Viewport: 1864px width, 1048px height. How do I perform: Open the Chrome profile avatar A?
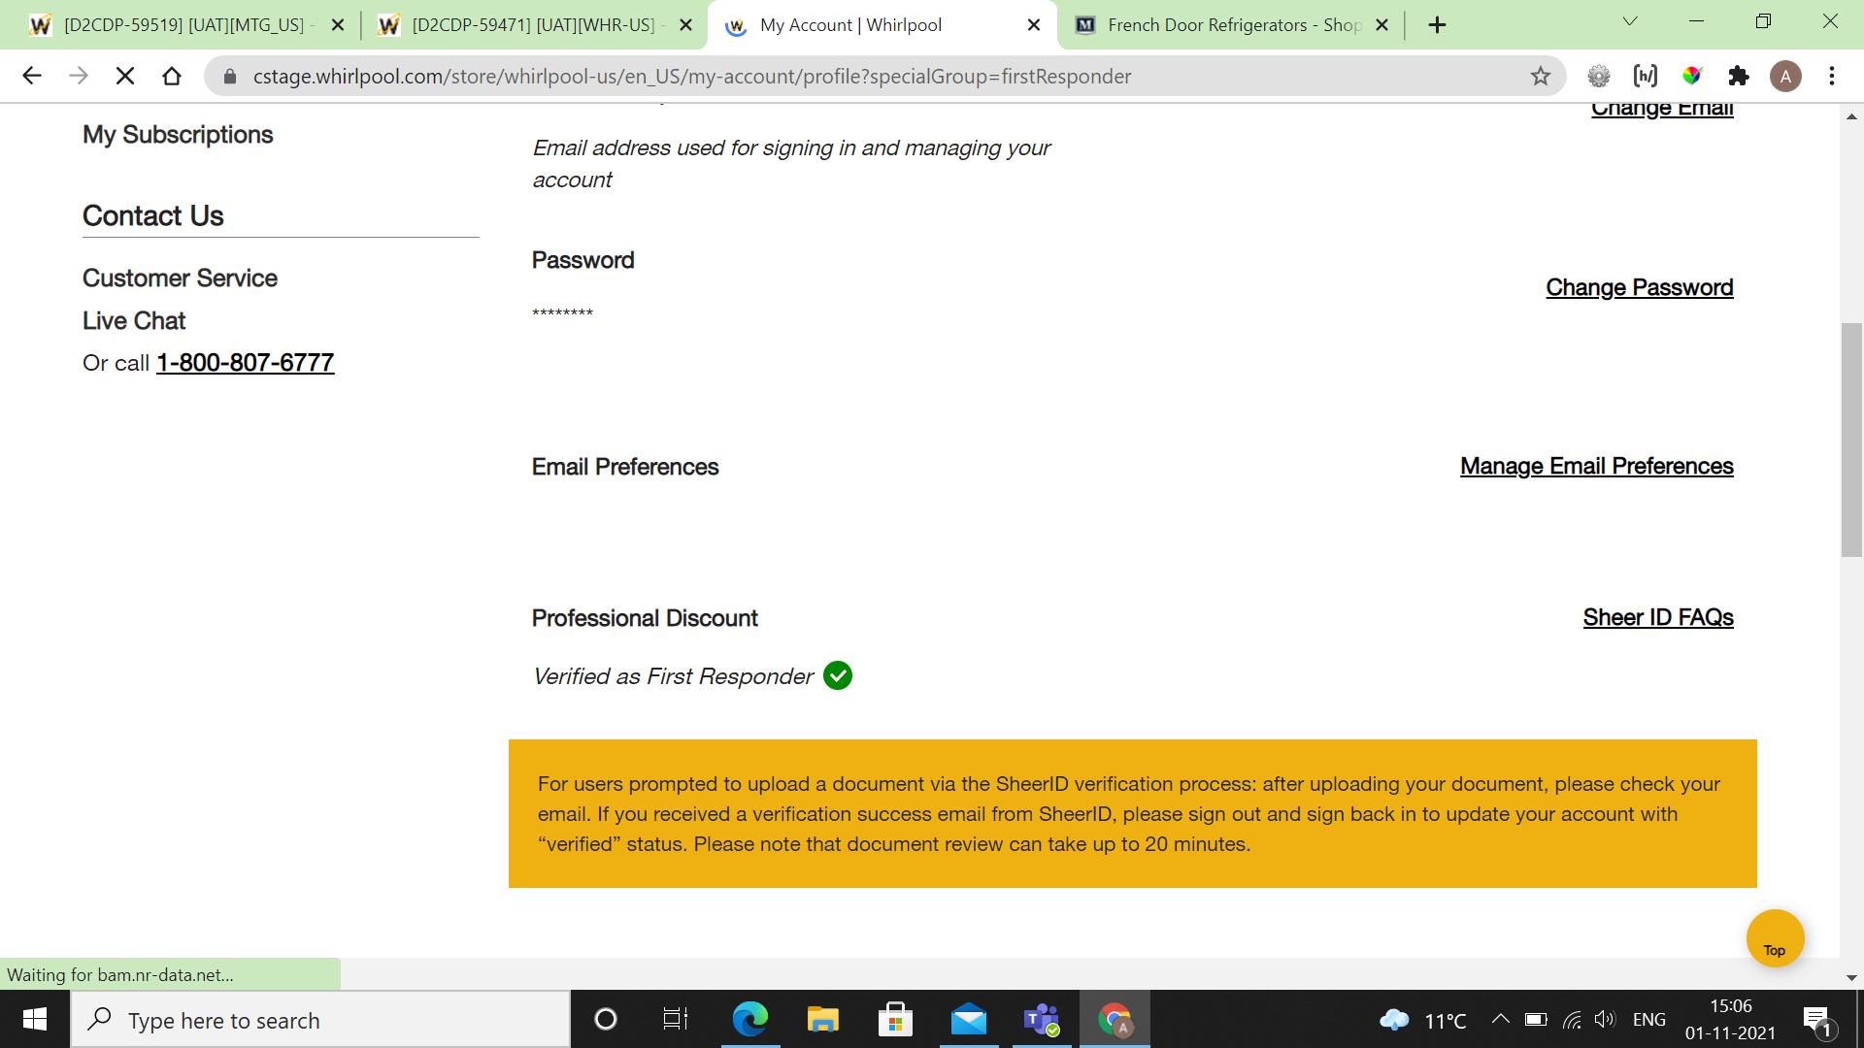click(1785, 76)
